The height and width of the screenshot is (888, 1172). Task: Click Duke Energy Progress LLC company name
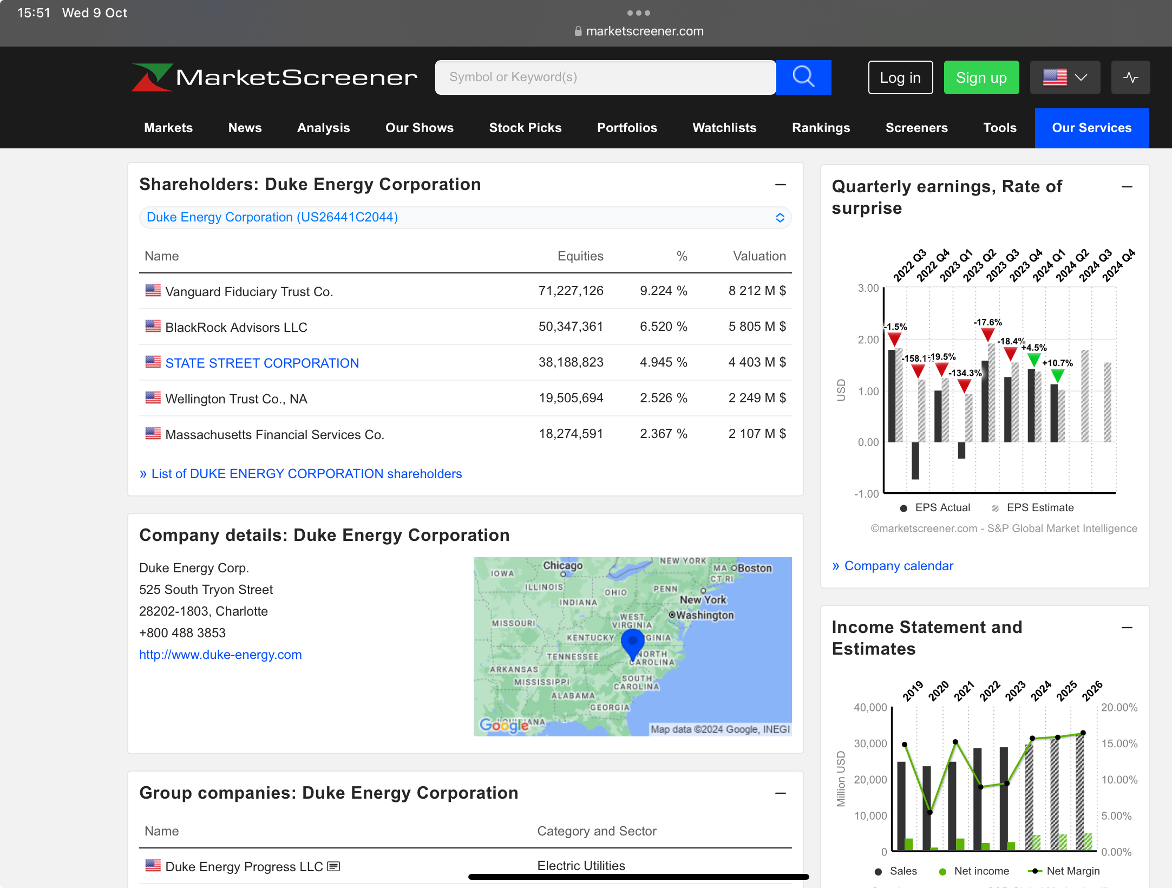[244, 866]
